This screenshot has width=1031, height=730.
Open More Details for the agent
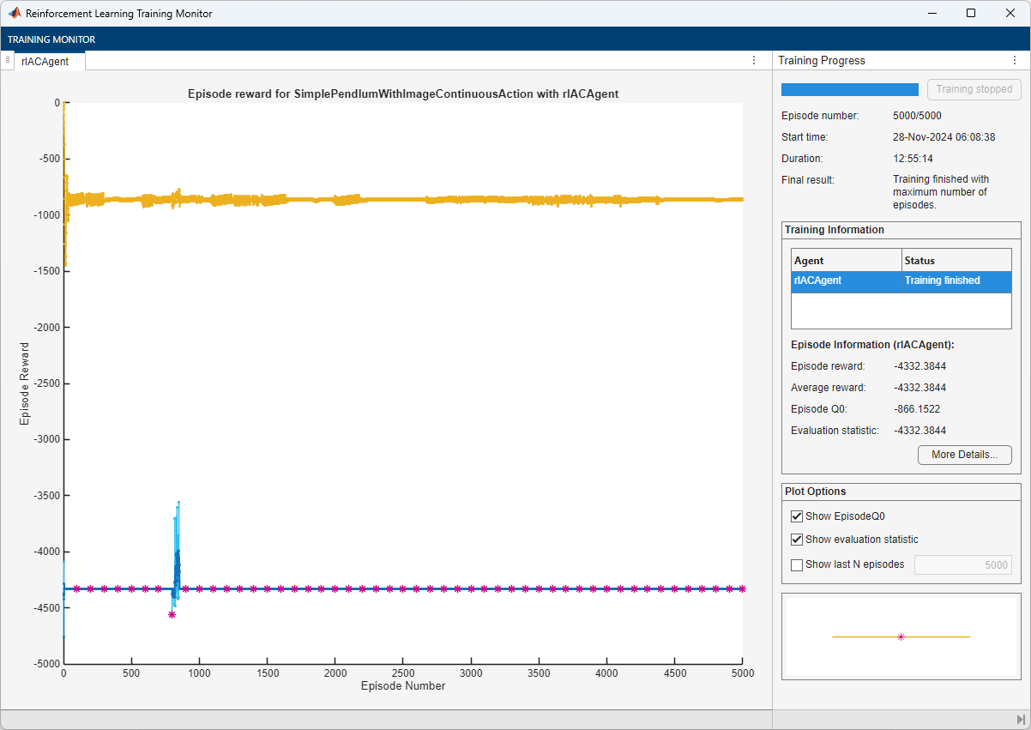(964, 455)
